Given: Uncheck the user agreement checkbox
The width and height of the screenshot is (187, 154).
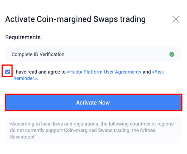Looking at the screenshot, I should [x=8, y=72].
